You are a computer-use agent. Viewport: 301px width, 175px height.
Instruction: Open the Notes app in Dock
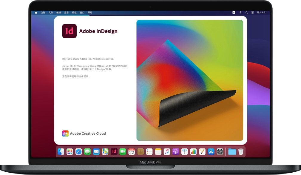tap(158, 152)
